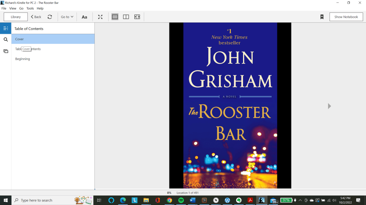This screenshot has width=366, height=205.
Task: Open Spotify from the taskbar
Action: pos(181,200)
